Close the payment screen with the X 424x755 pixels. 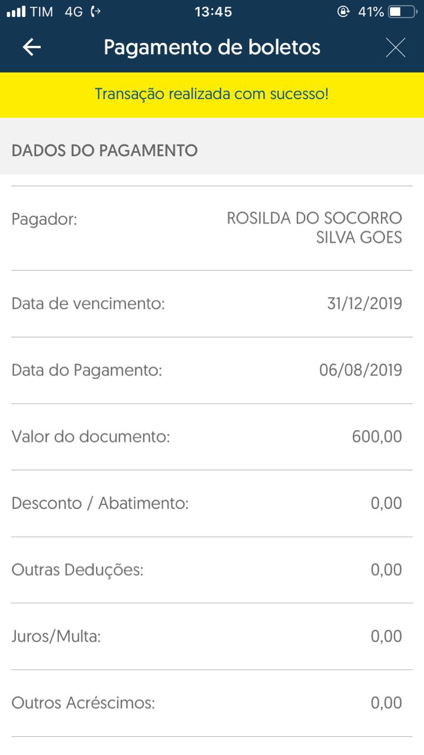tap(395, 47)
